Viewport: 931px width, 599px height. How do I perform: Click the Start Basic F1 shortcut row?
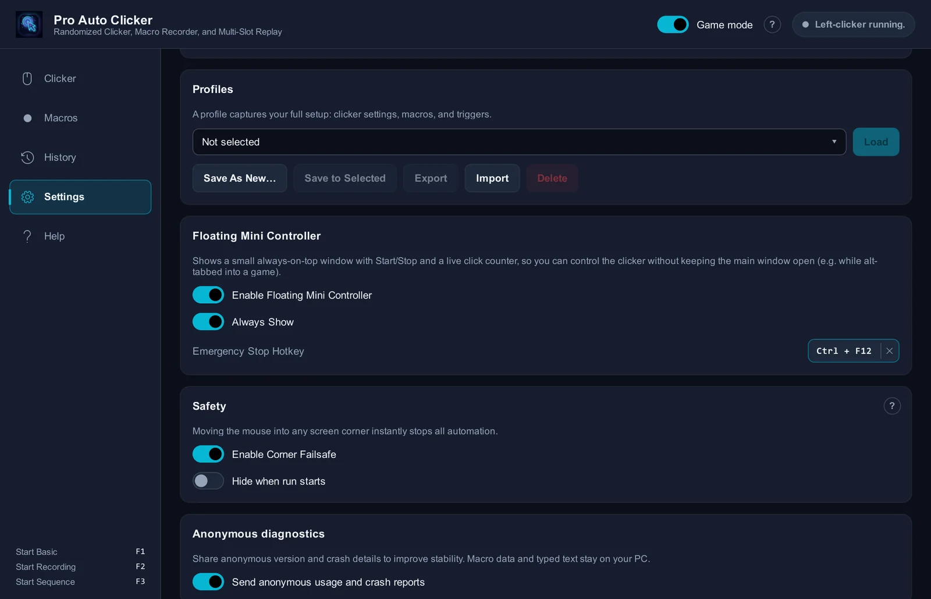click(x=80, y=552)
